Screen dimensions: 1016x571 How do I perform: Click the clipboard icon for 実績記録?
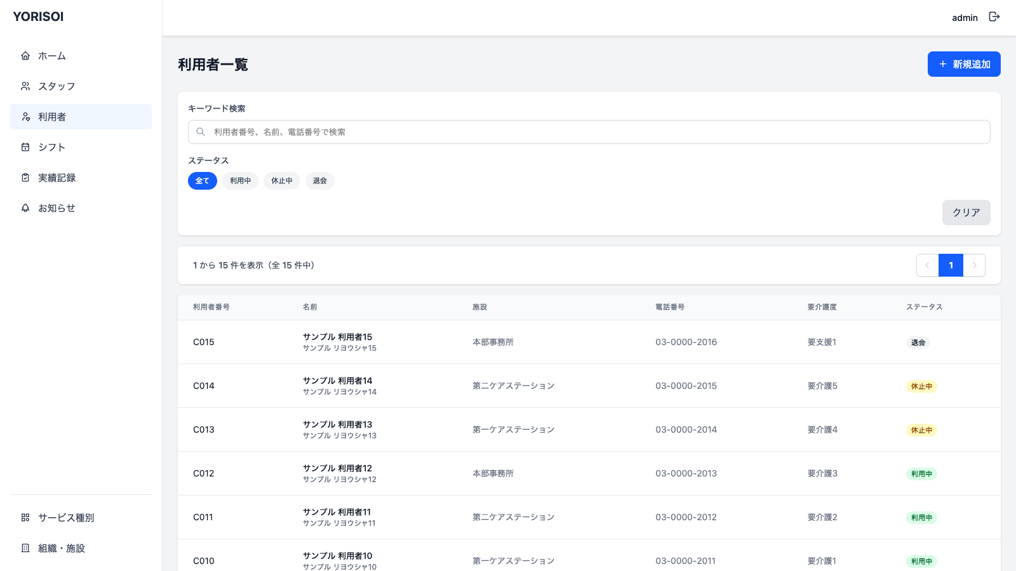[x=25, y=178]
